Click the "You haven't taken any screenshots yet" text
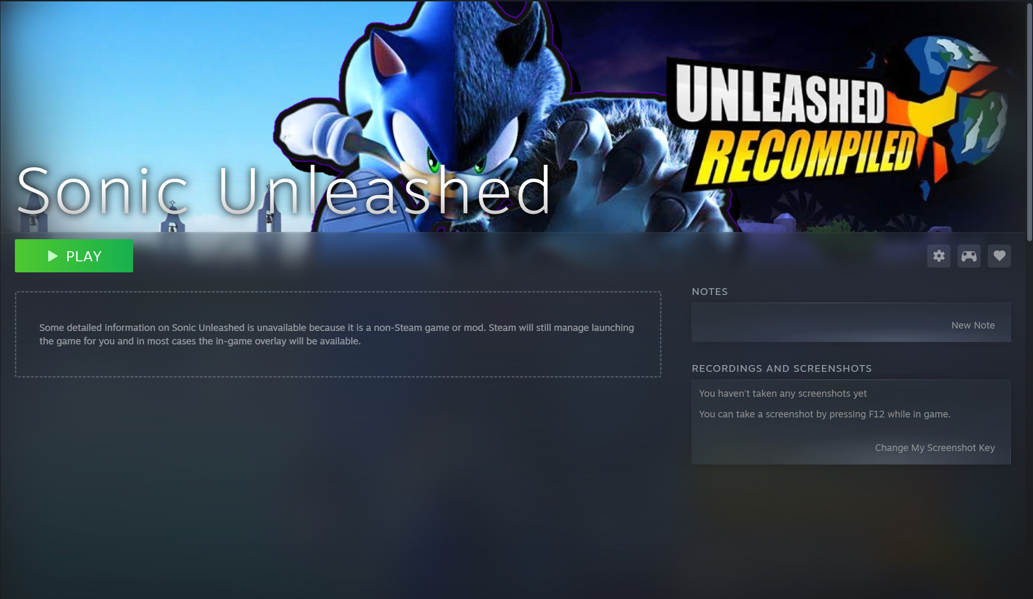The height and width of the screenshot is (599, 1033). 783,393
